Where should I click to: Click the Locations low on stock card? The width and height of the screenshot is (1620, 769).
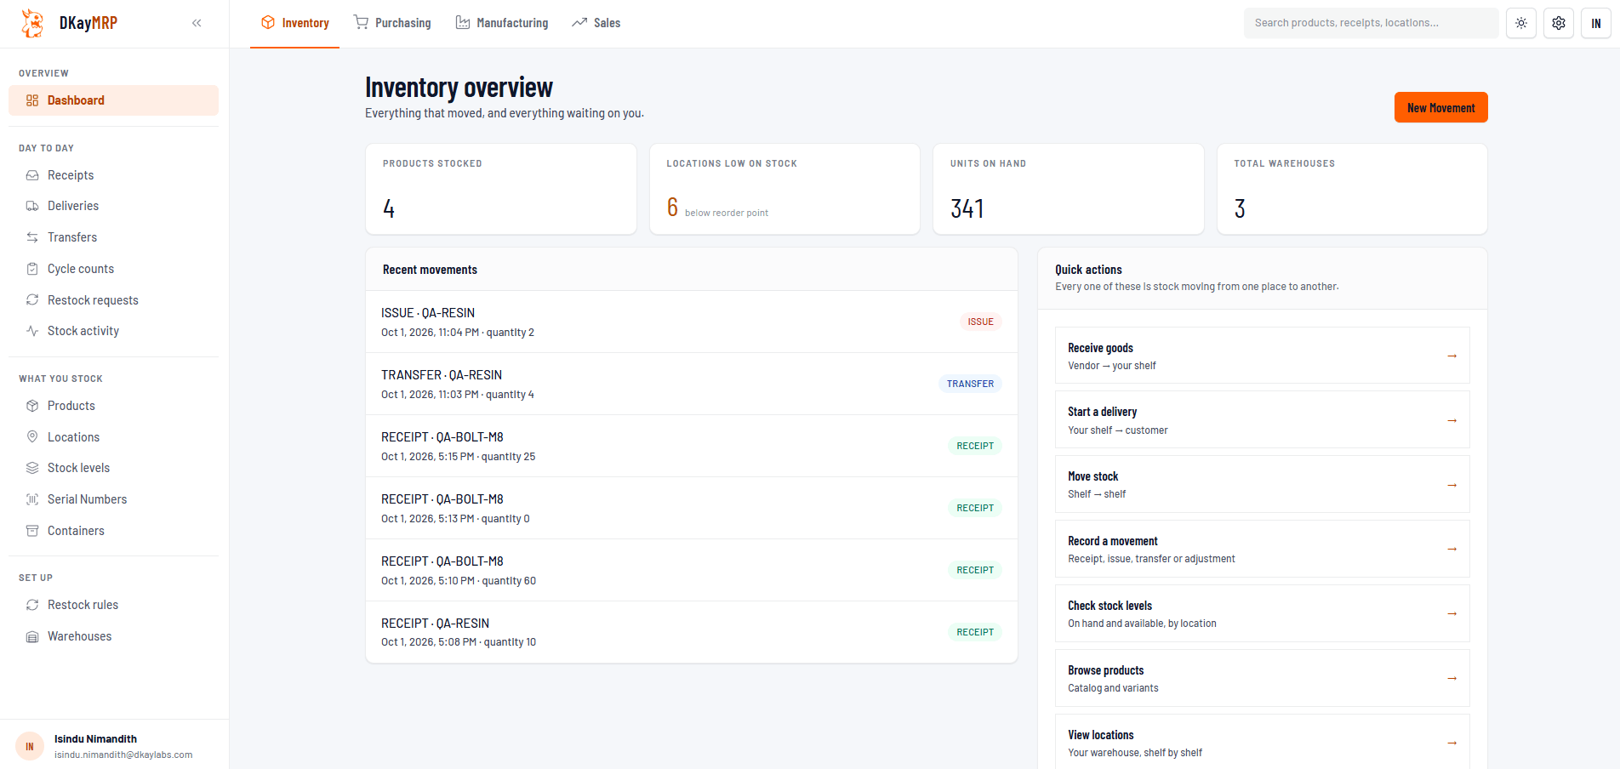tap(784, 189)
